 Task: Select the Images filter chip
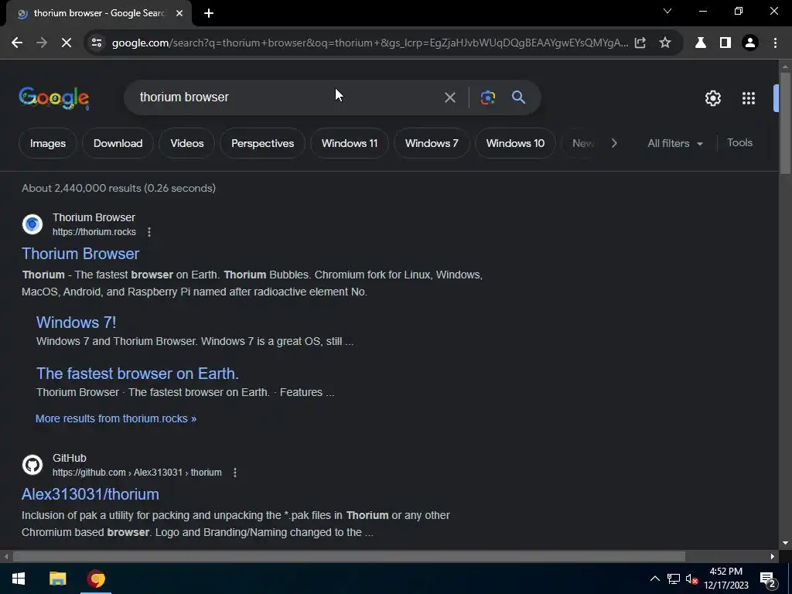(47, 143)
